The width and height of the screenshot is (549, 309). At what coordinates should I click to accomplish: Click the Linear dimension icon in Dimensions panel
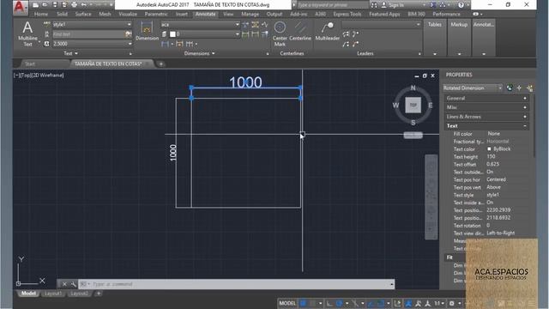pyautogui.click(x=165, y=44)
